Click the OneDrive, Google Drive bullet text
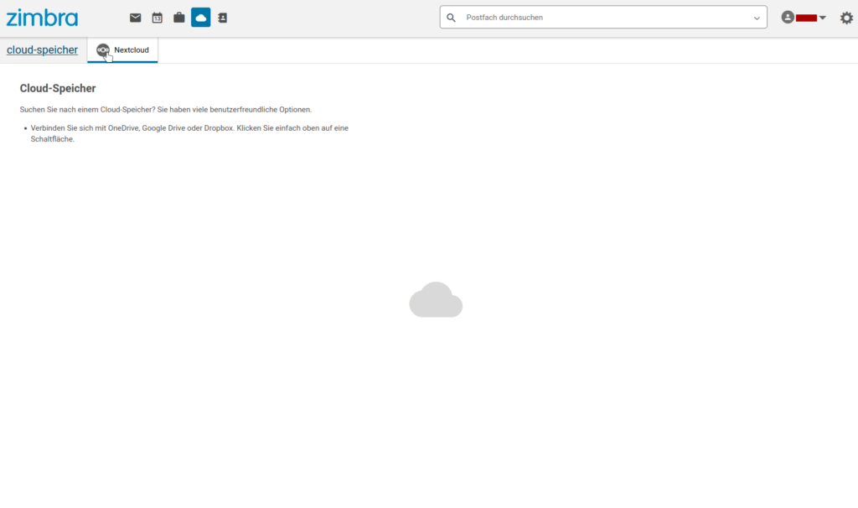858x508 pixels. tap(189, 128)
